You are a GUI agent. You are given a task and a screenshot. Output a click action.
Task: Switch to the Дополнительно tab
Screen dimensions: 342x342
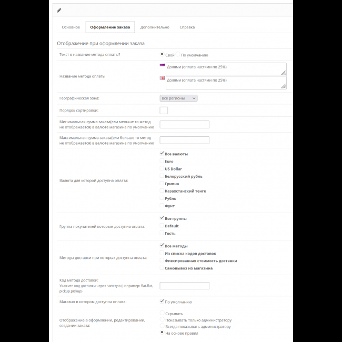(155, 27)
